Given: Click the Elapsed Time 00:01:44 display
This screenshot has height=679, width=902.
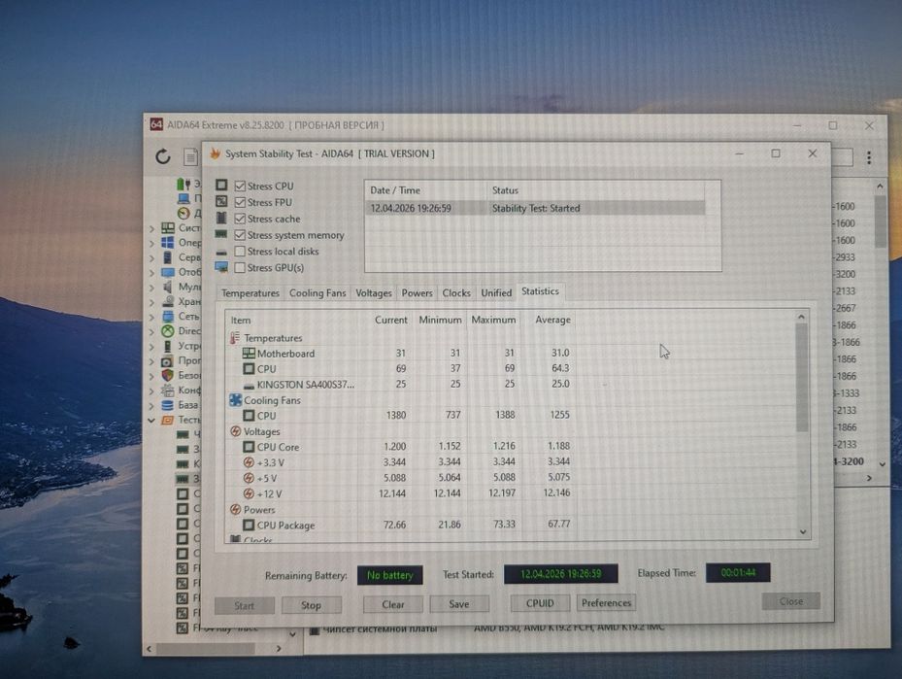Looking at the screenshot, I should [x=738, y=572].
